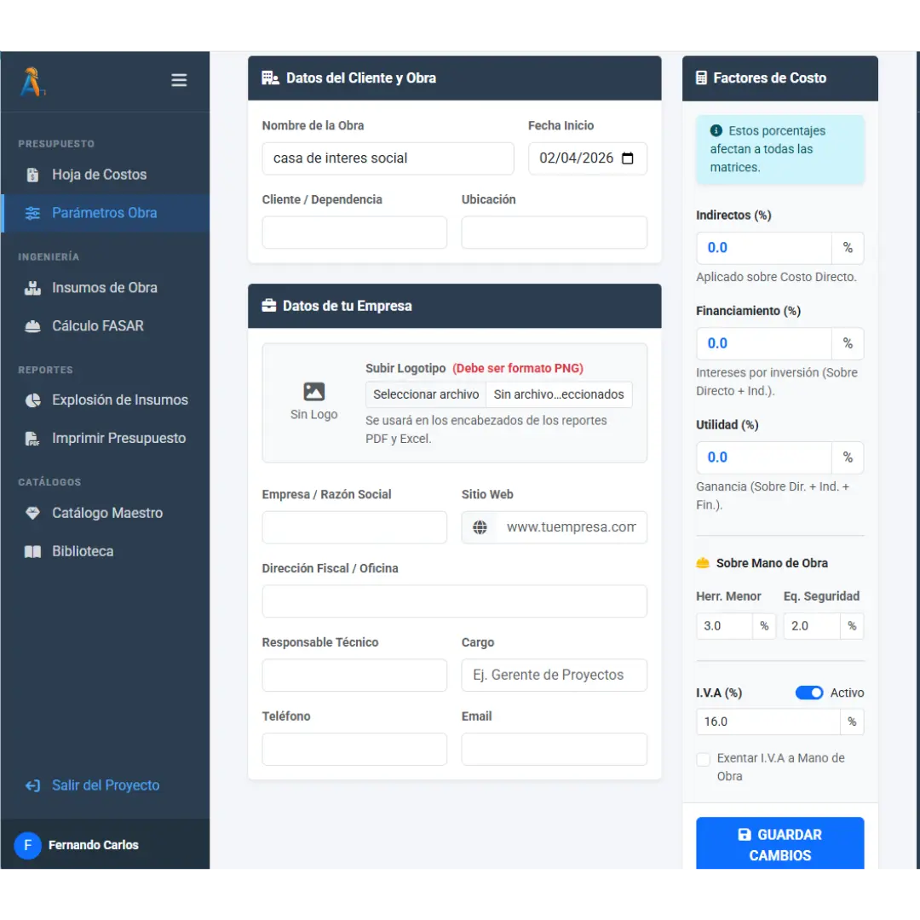
Task: Click the Eq. Seguridad percentage field
Action: 812,626
